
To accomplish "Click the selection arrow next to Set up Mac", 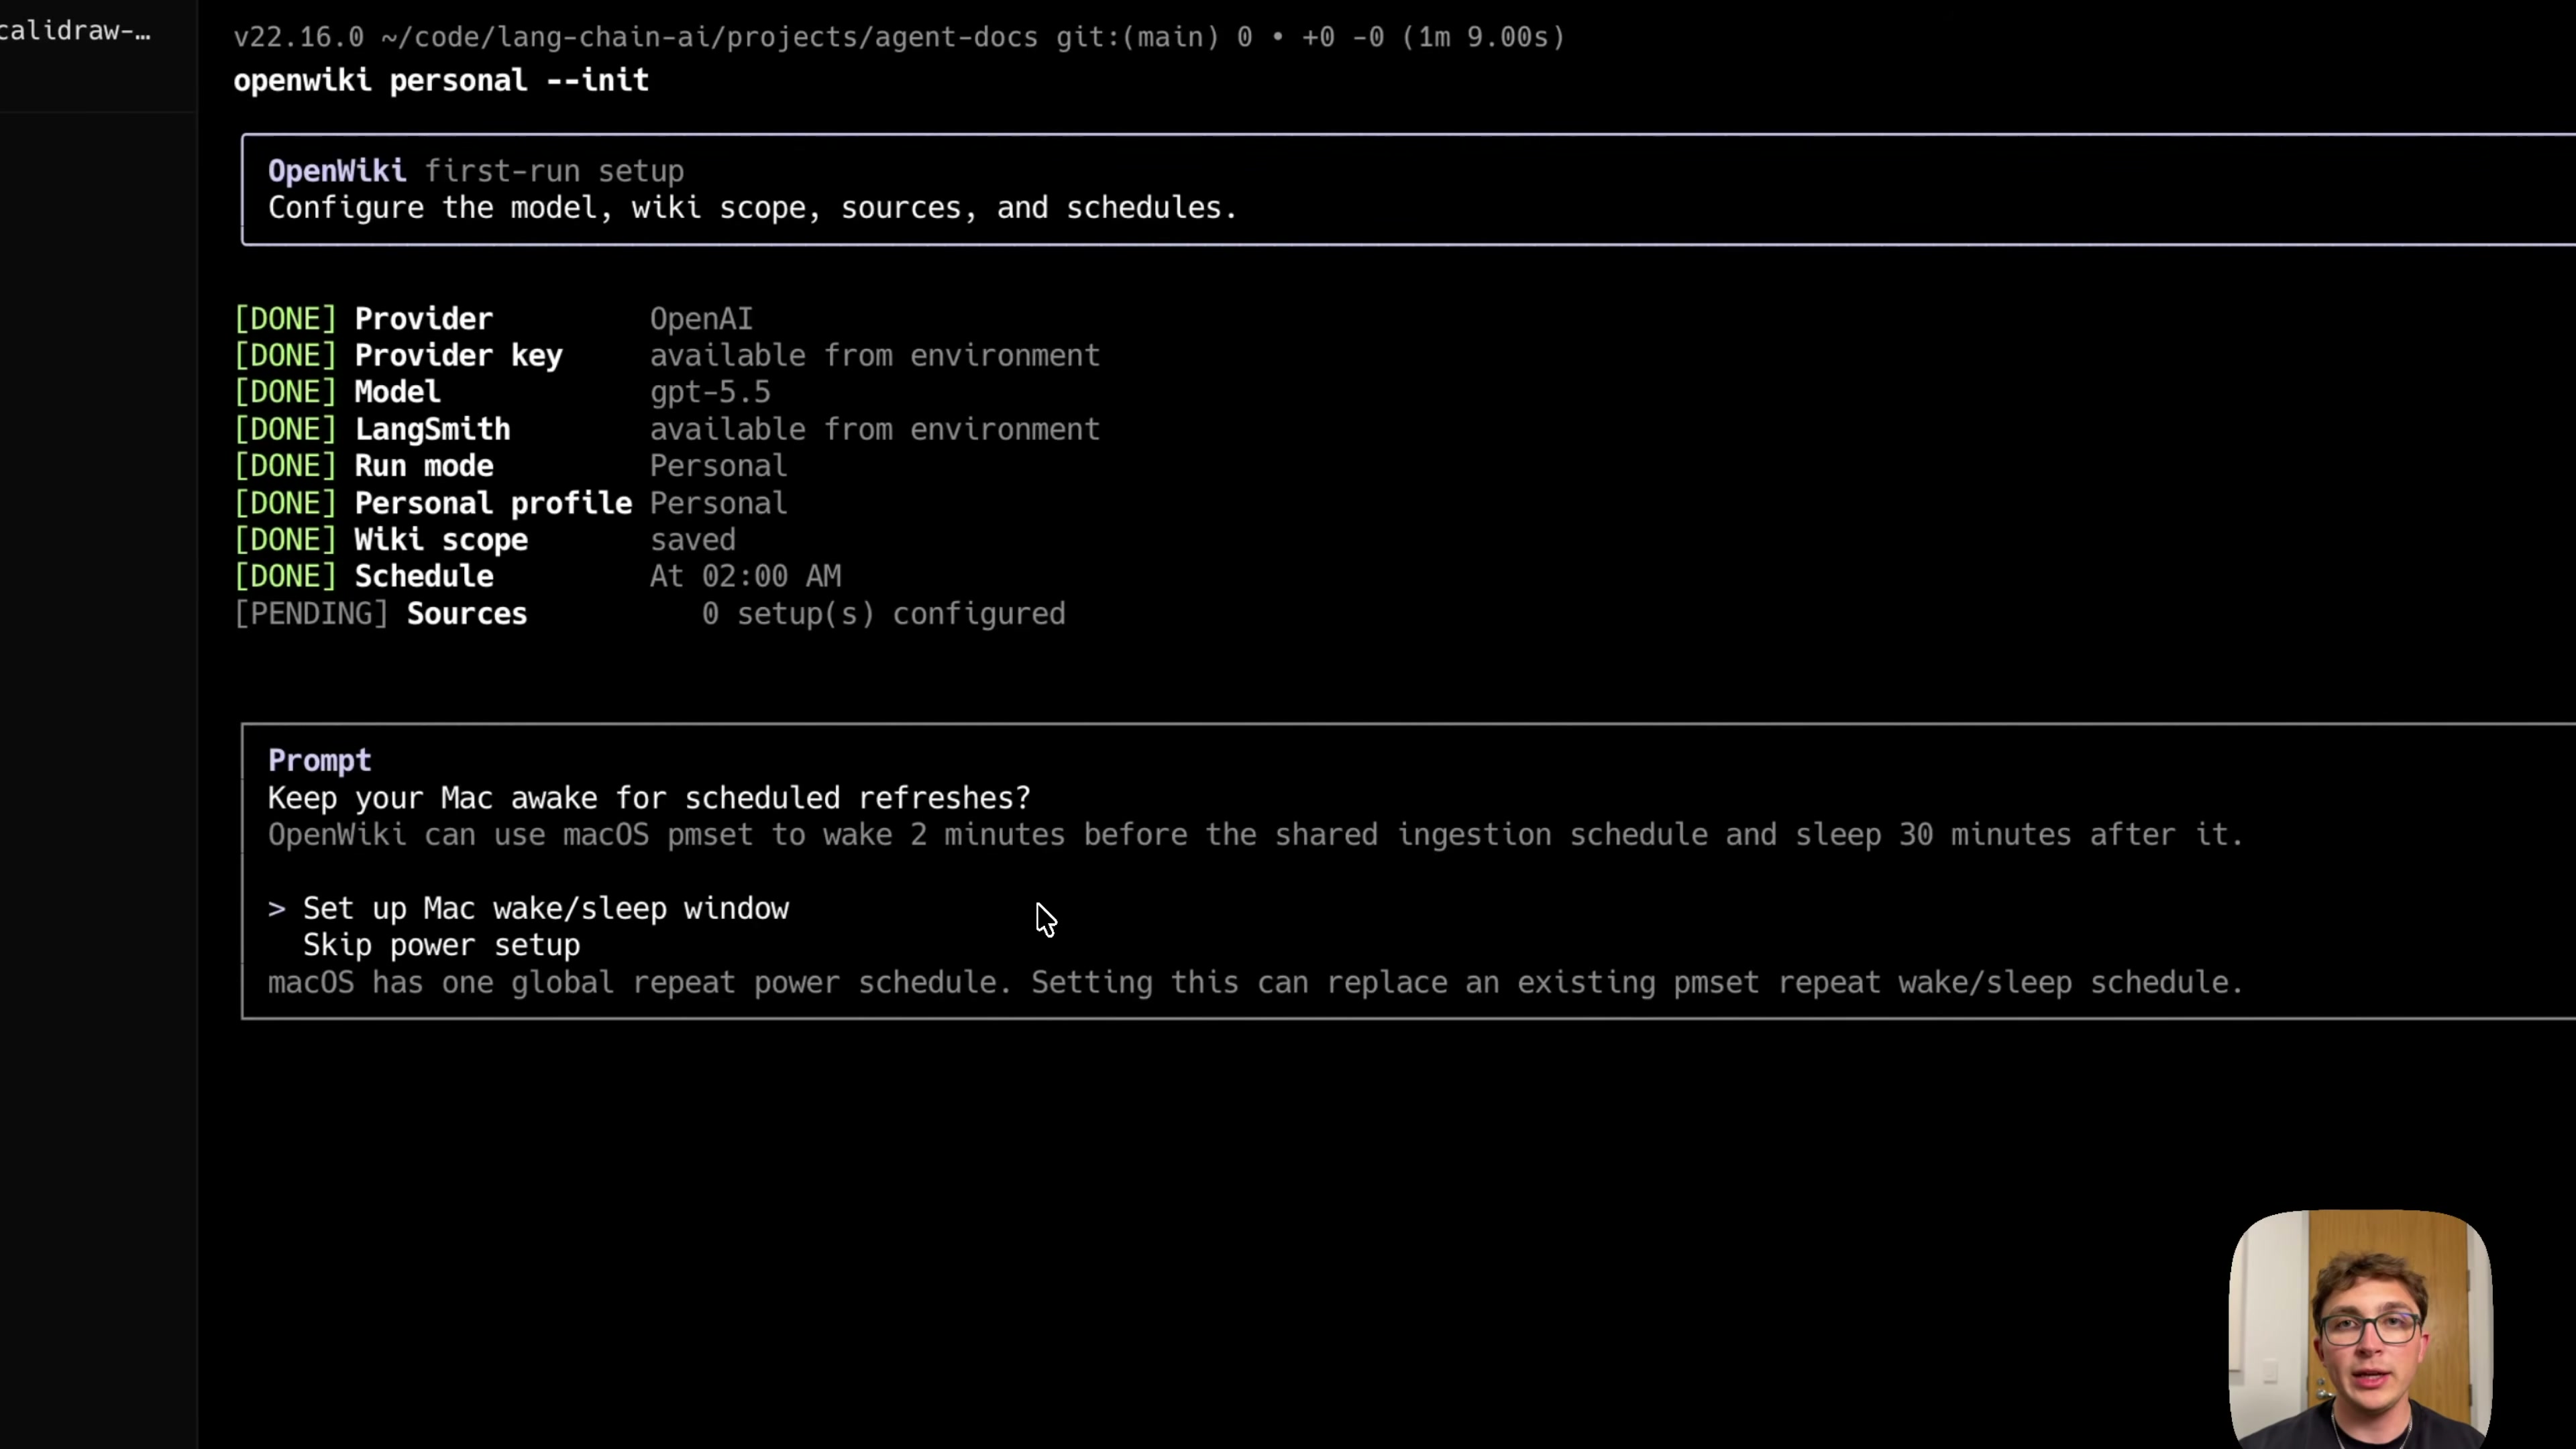I will (277, 909).
